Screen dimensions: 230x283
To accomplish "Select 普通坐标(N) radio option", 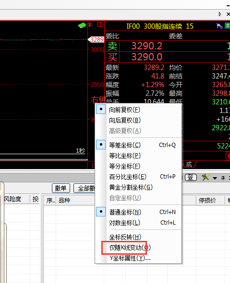I will point(138,212).
